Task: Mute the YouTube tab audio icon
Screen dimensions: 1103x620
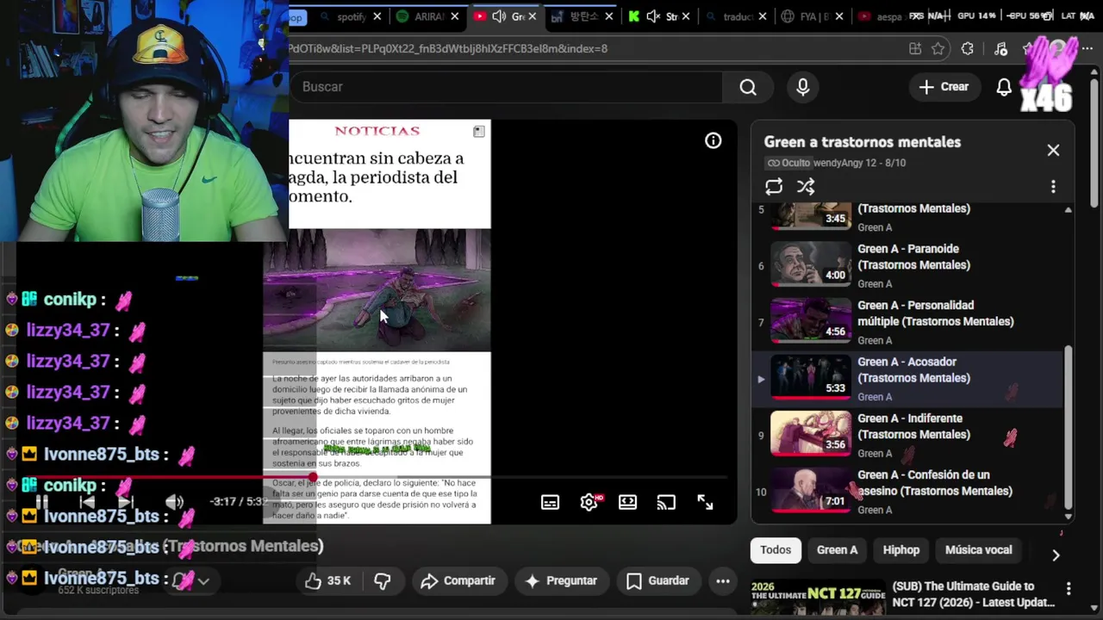Action: [500, 16]
